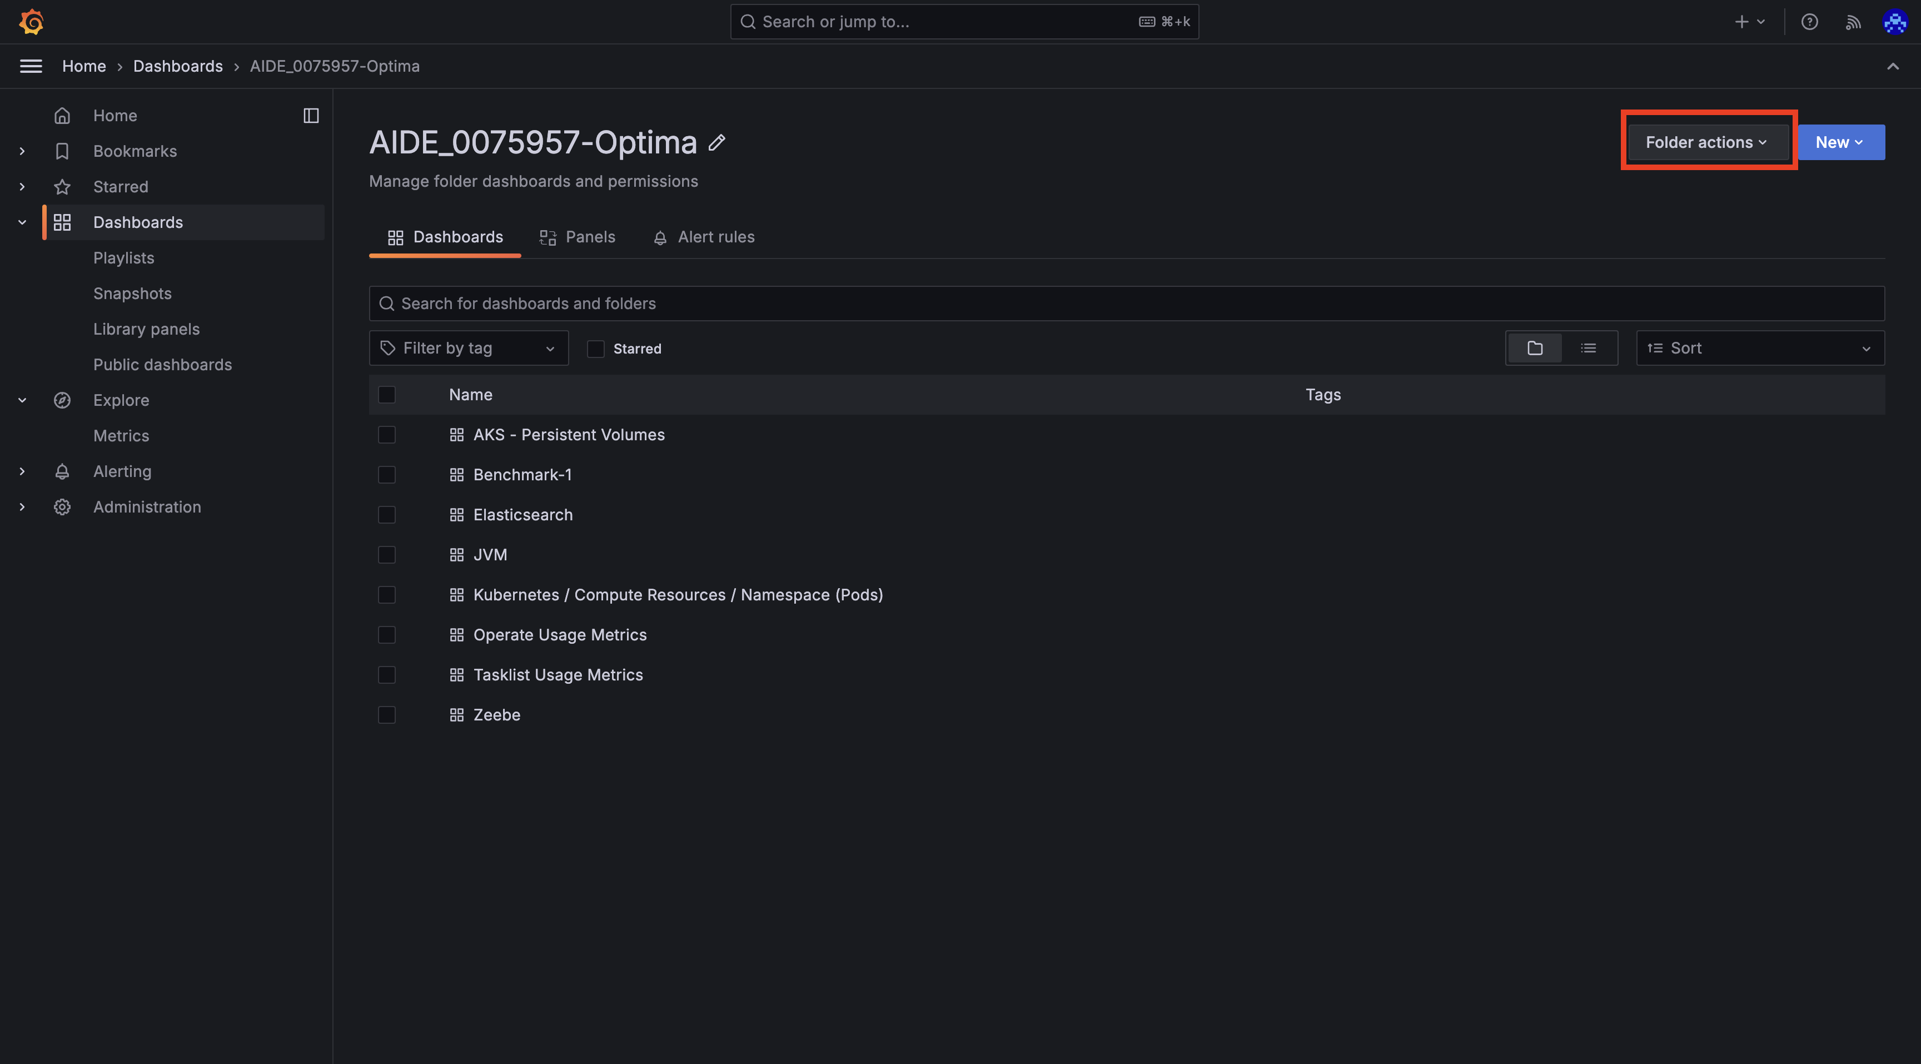Click the Administration gear icon
The height and width of the screenshot is (1064, 1921).
63,507
